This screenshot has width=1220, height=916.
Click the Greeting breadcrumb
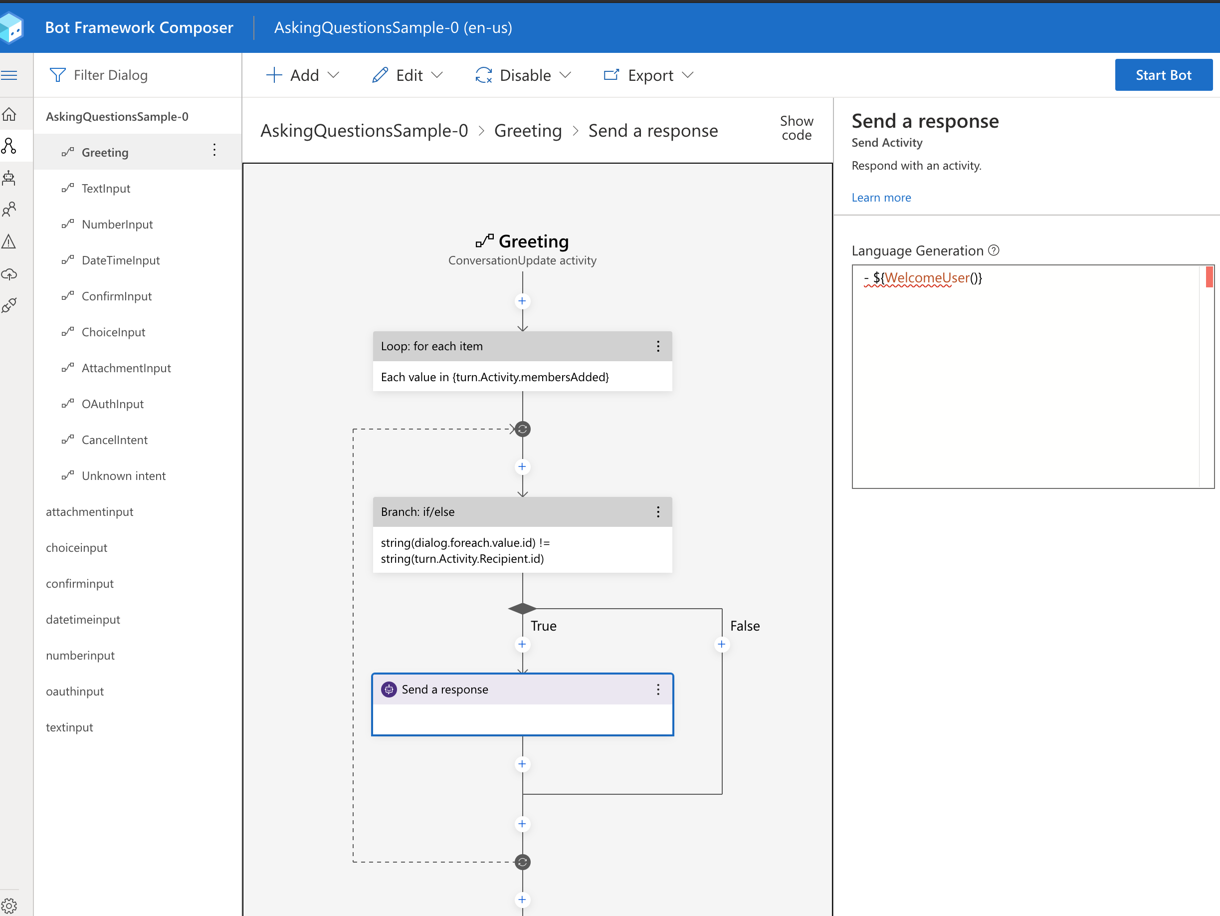point(528,131)
